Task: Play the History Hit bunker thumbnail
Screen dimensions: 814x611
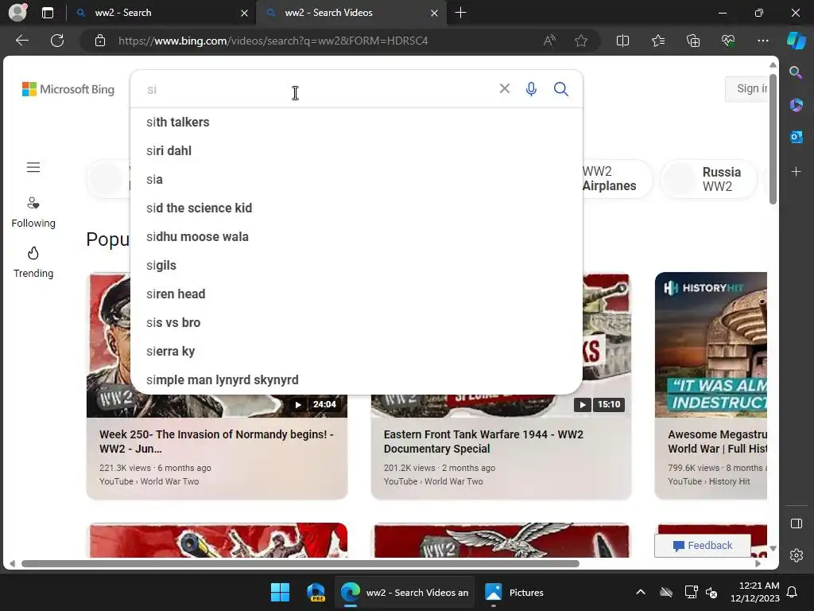Action: point(711,345)
